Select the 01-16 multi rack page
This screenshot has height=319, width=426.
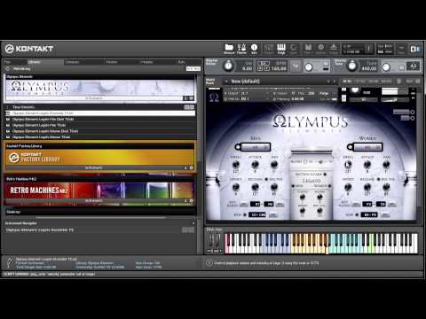tap(347, 82)
